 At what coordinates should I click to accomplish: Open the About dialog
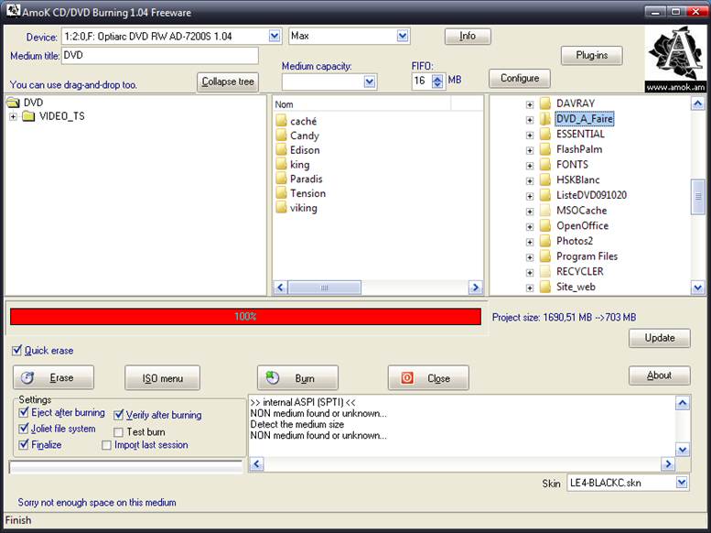pyautogui.click(x=660, y=375)
